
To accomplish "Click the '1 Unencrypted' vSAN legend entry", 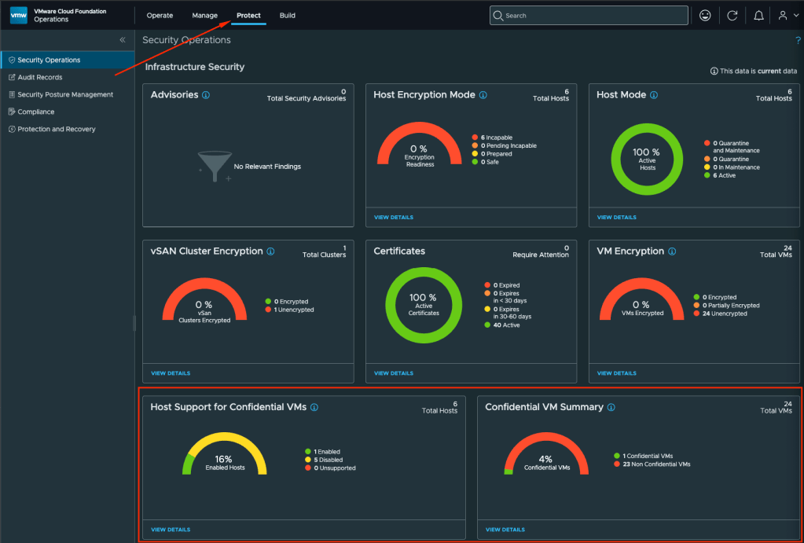I will tap(290, 310).
